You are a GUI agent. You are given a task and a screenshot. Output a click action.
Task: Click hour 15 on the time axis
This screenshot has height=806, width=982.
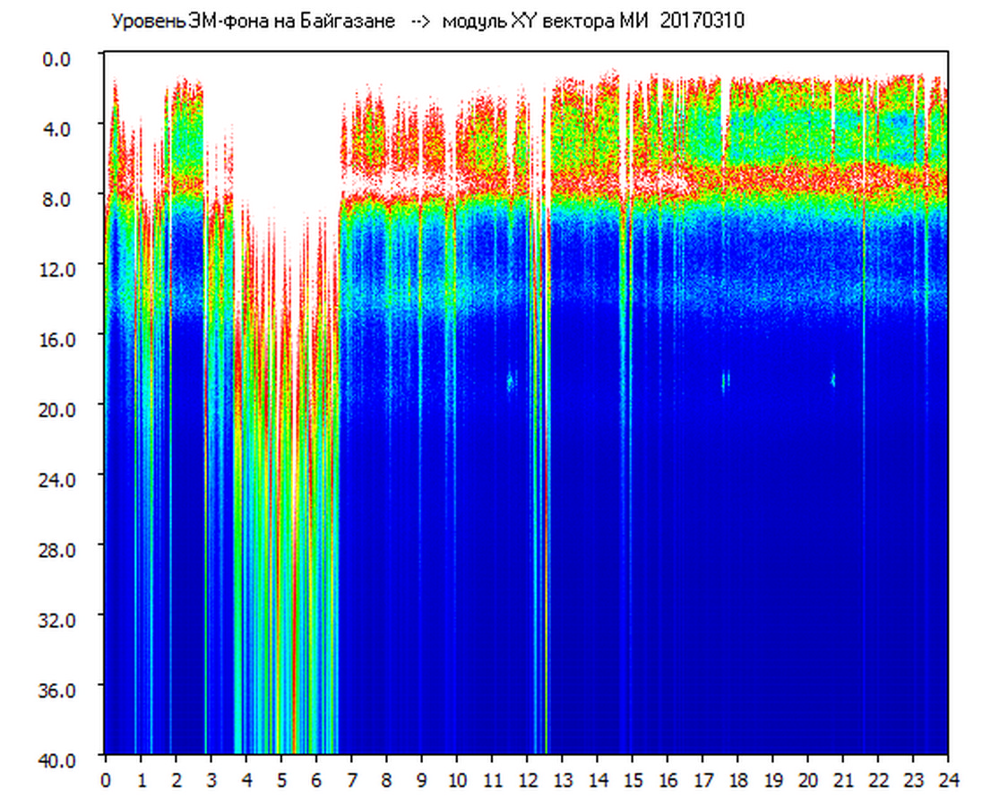click(633, 779)
